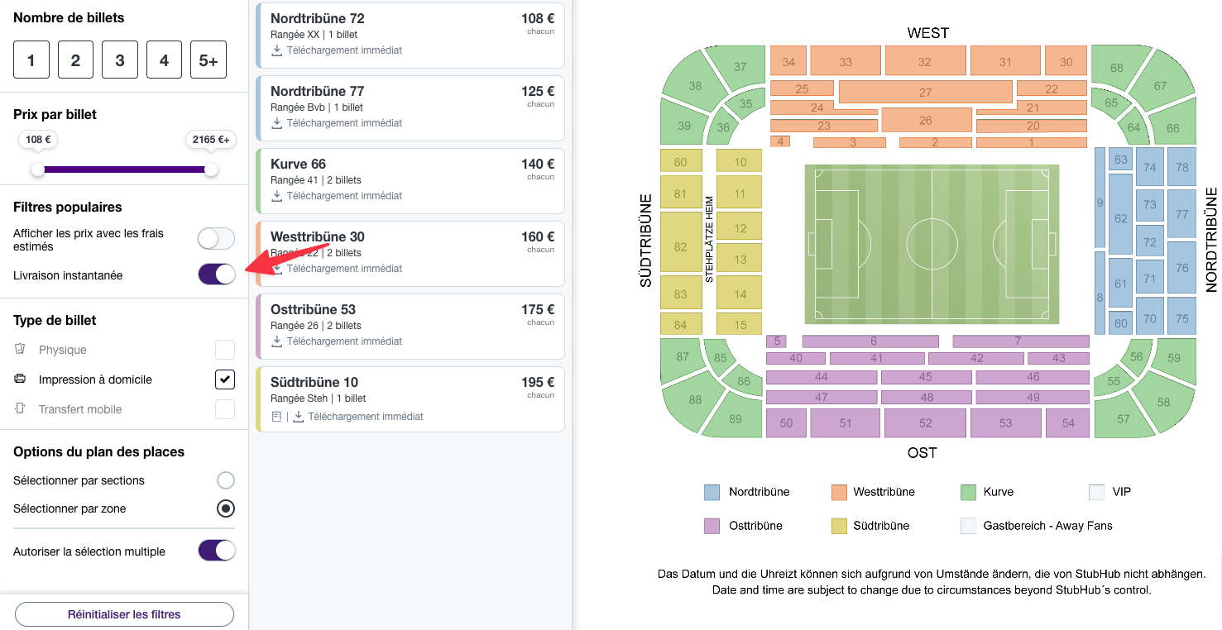Click the ticket icon beside Physique option
Screen dimensions: 1222x630
18,349
